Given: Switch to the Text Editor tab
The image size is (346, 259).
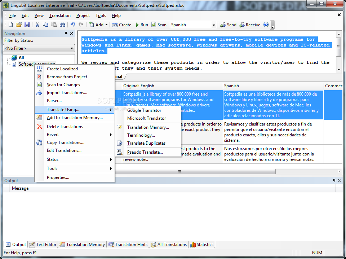Looking at the screenshot, I should [x=43, y=245].
